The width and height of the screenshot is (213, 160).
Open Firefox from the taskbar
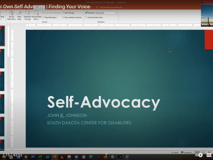106,157
